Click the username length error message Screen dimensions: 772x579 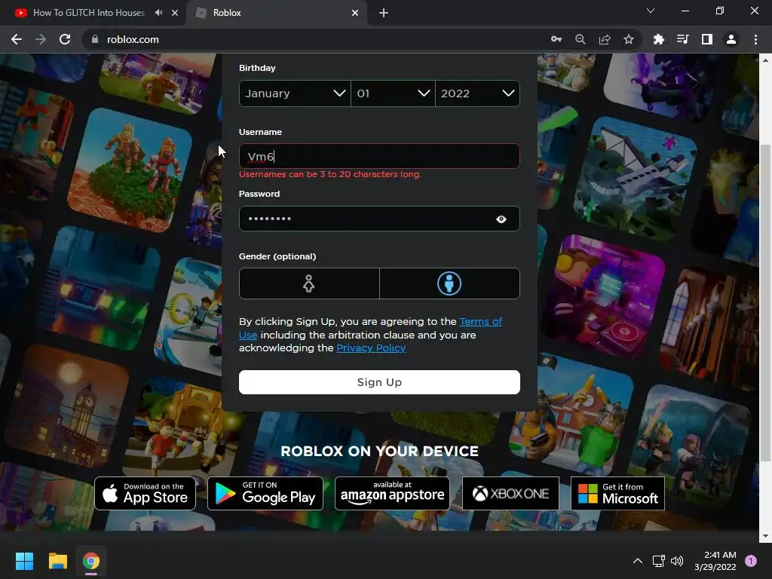click(330, 174)
